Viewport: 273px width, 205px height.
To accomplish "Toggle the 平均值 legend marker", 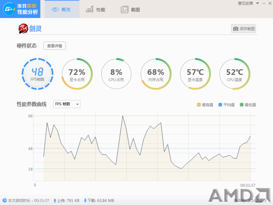I will coord(220,105).
